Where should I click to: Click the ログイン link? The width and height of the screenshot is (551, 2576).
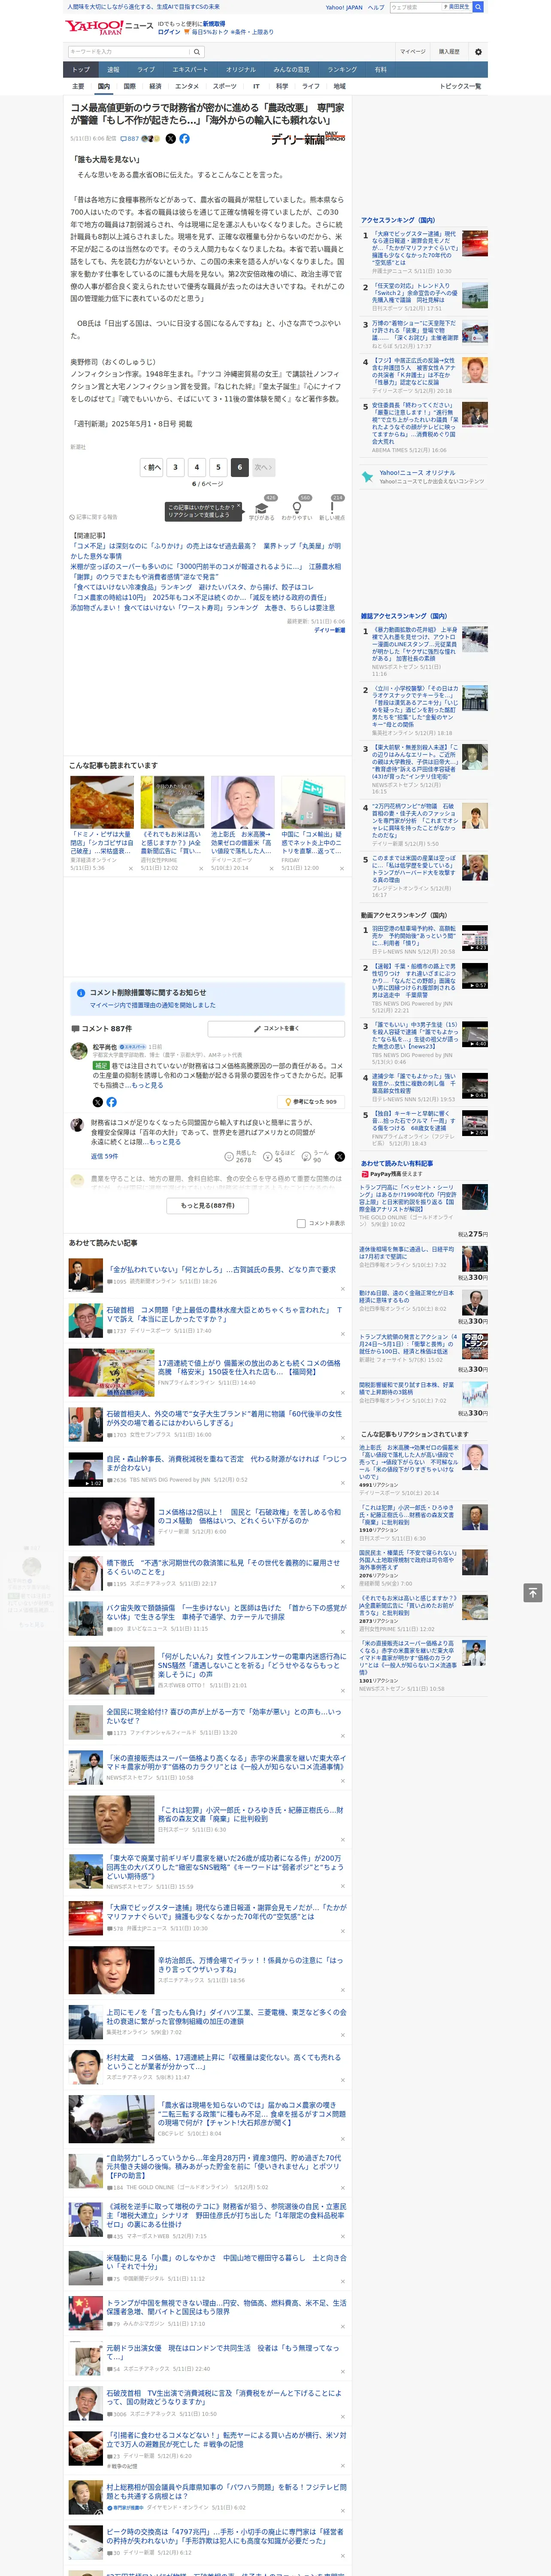click(x=169, y=32)
